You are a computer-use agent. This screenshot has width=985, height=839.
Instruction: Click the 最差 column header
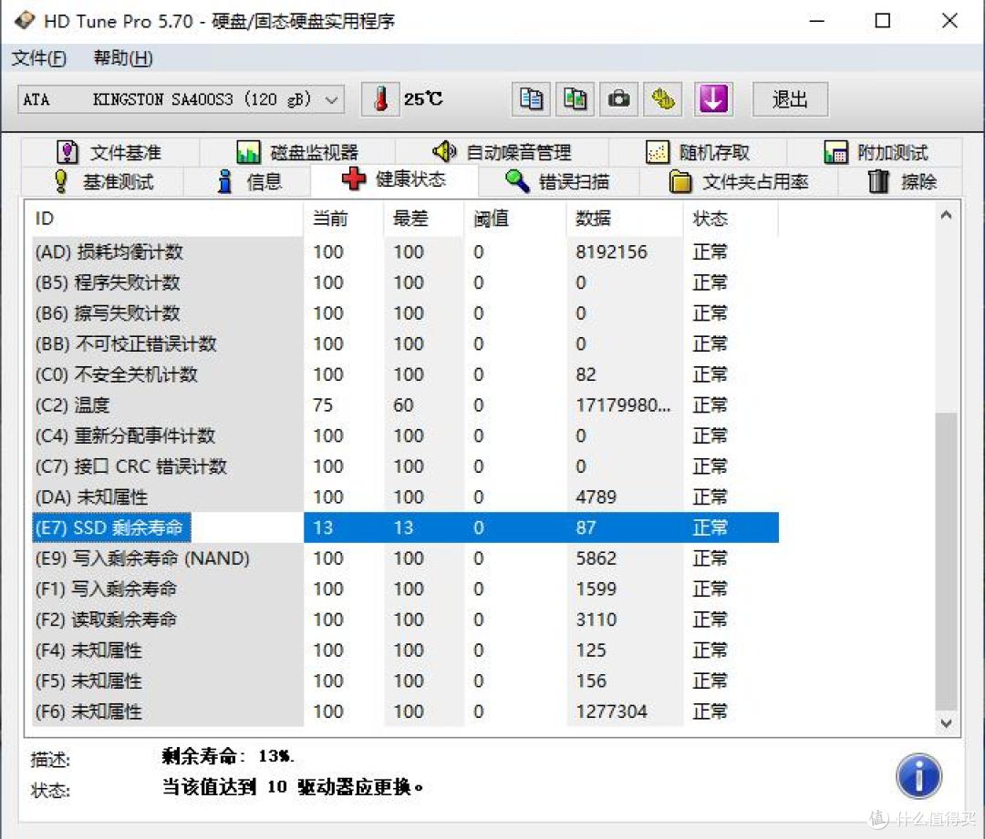click(x=423, y=219)
